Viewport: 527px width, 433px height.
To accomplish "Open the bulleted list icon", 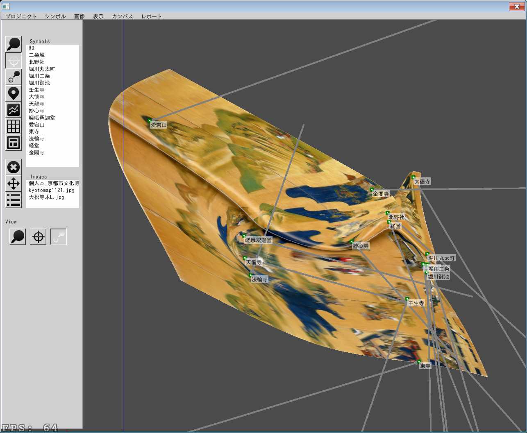I will click(14, 200).
